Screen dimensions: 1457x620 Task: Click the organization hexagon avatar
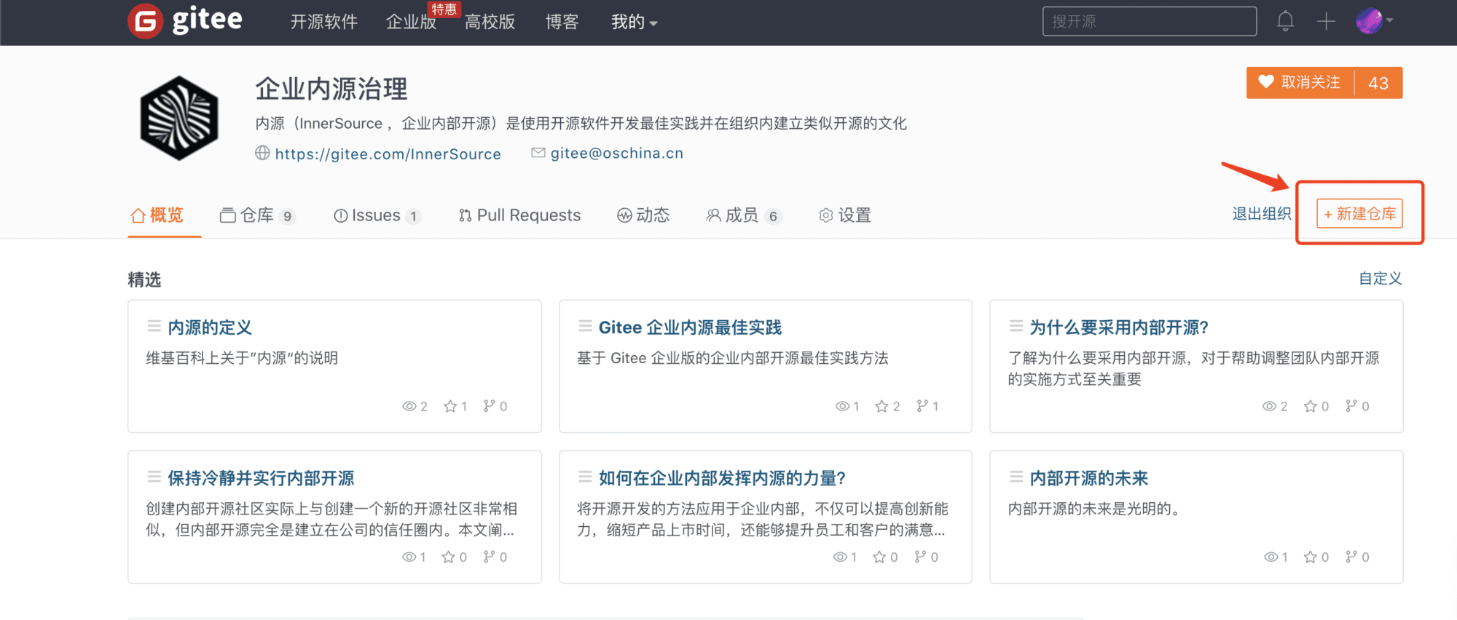click(179, 118)
